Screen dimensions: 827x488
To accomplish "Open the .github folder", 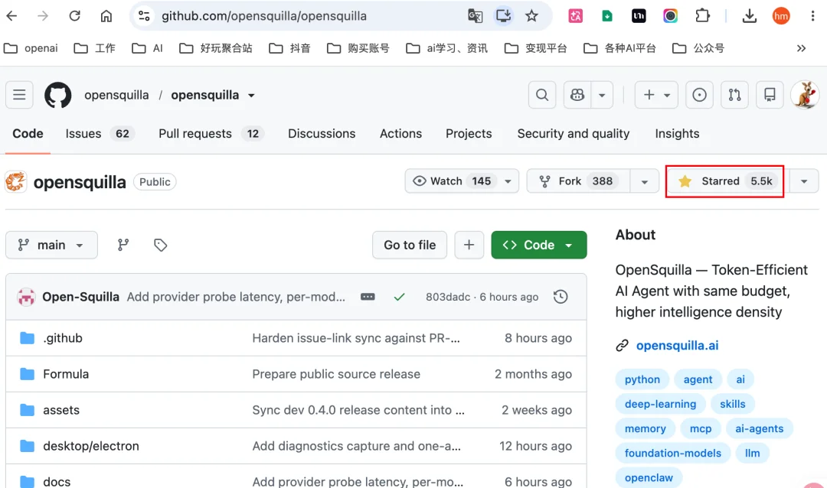I will [63, 338].
